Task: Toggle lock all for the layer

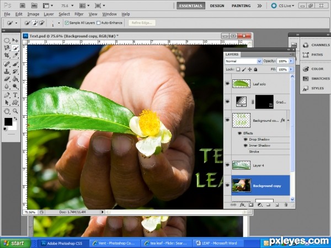Action: coord(255,69)
